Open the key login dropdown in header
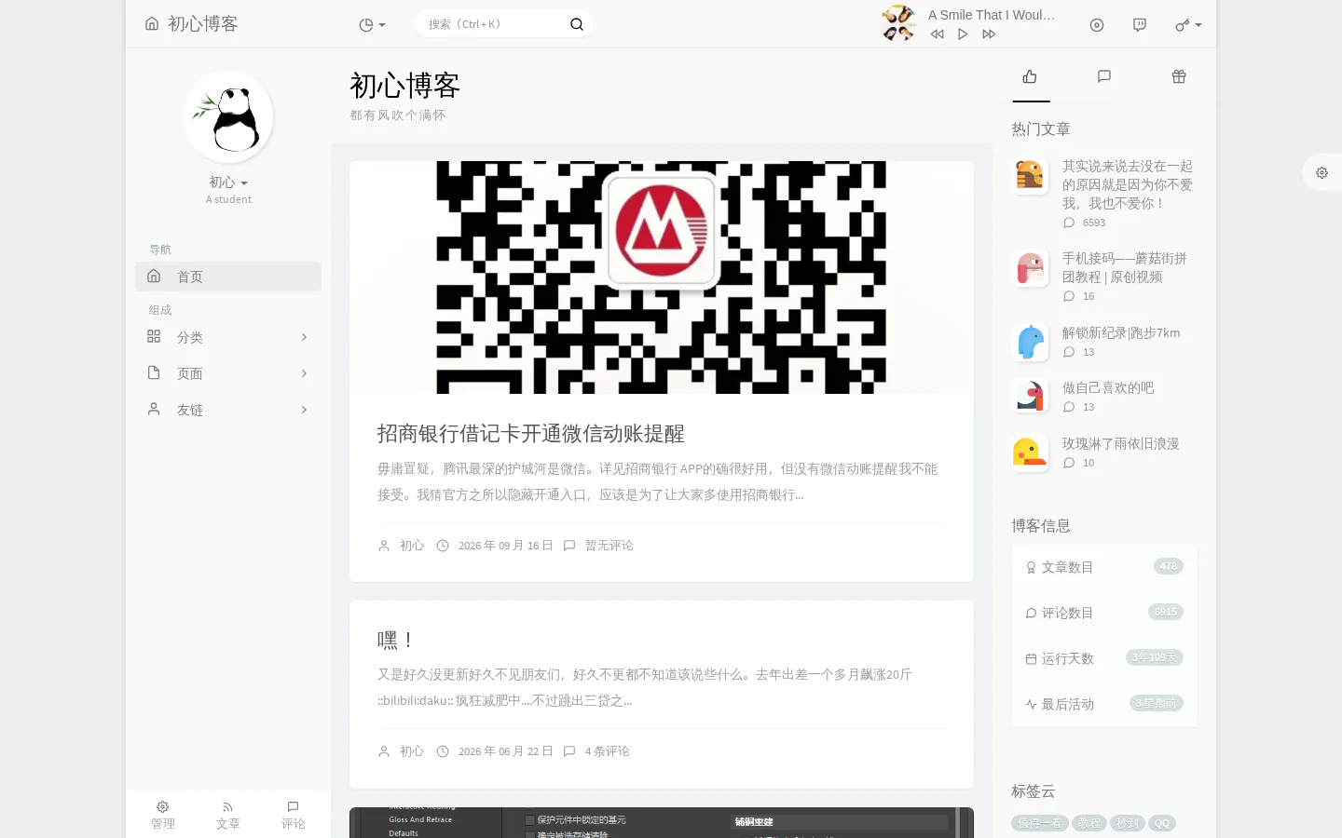This screenshot has height=838, width=1342. tap(1188, 25)
